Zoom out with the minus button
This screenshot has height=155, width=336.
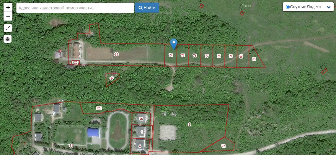coord(8,16)
